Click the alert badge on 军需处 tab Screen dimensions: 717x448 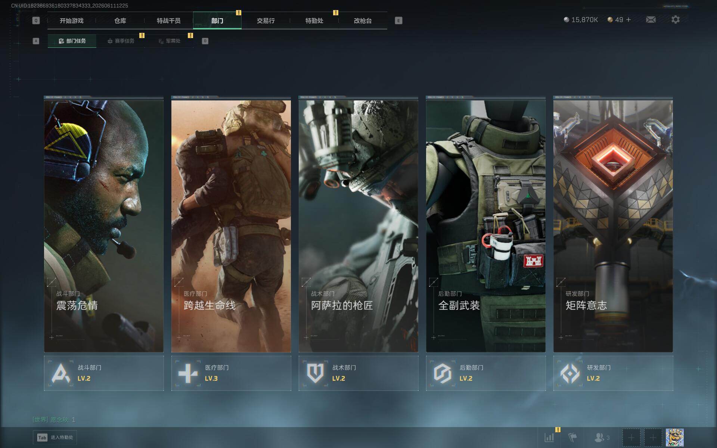pyautogui.click(x=190, y=35)
